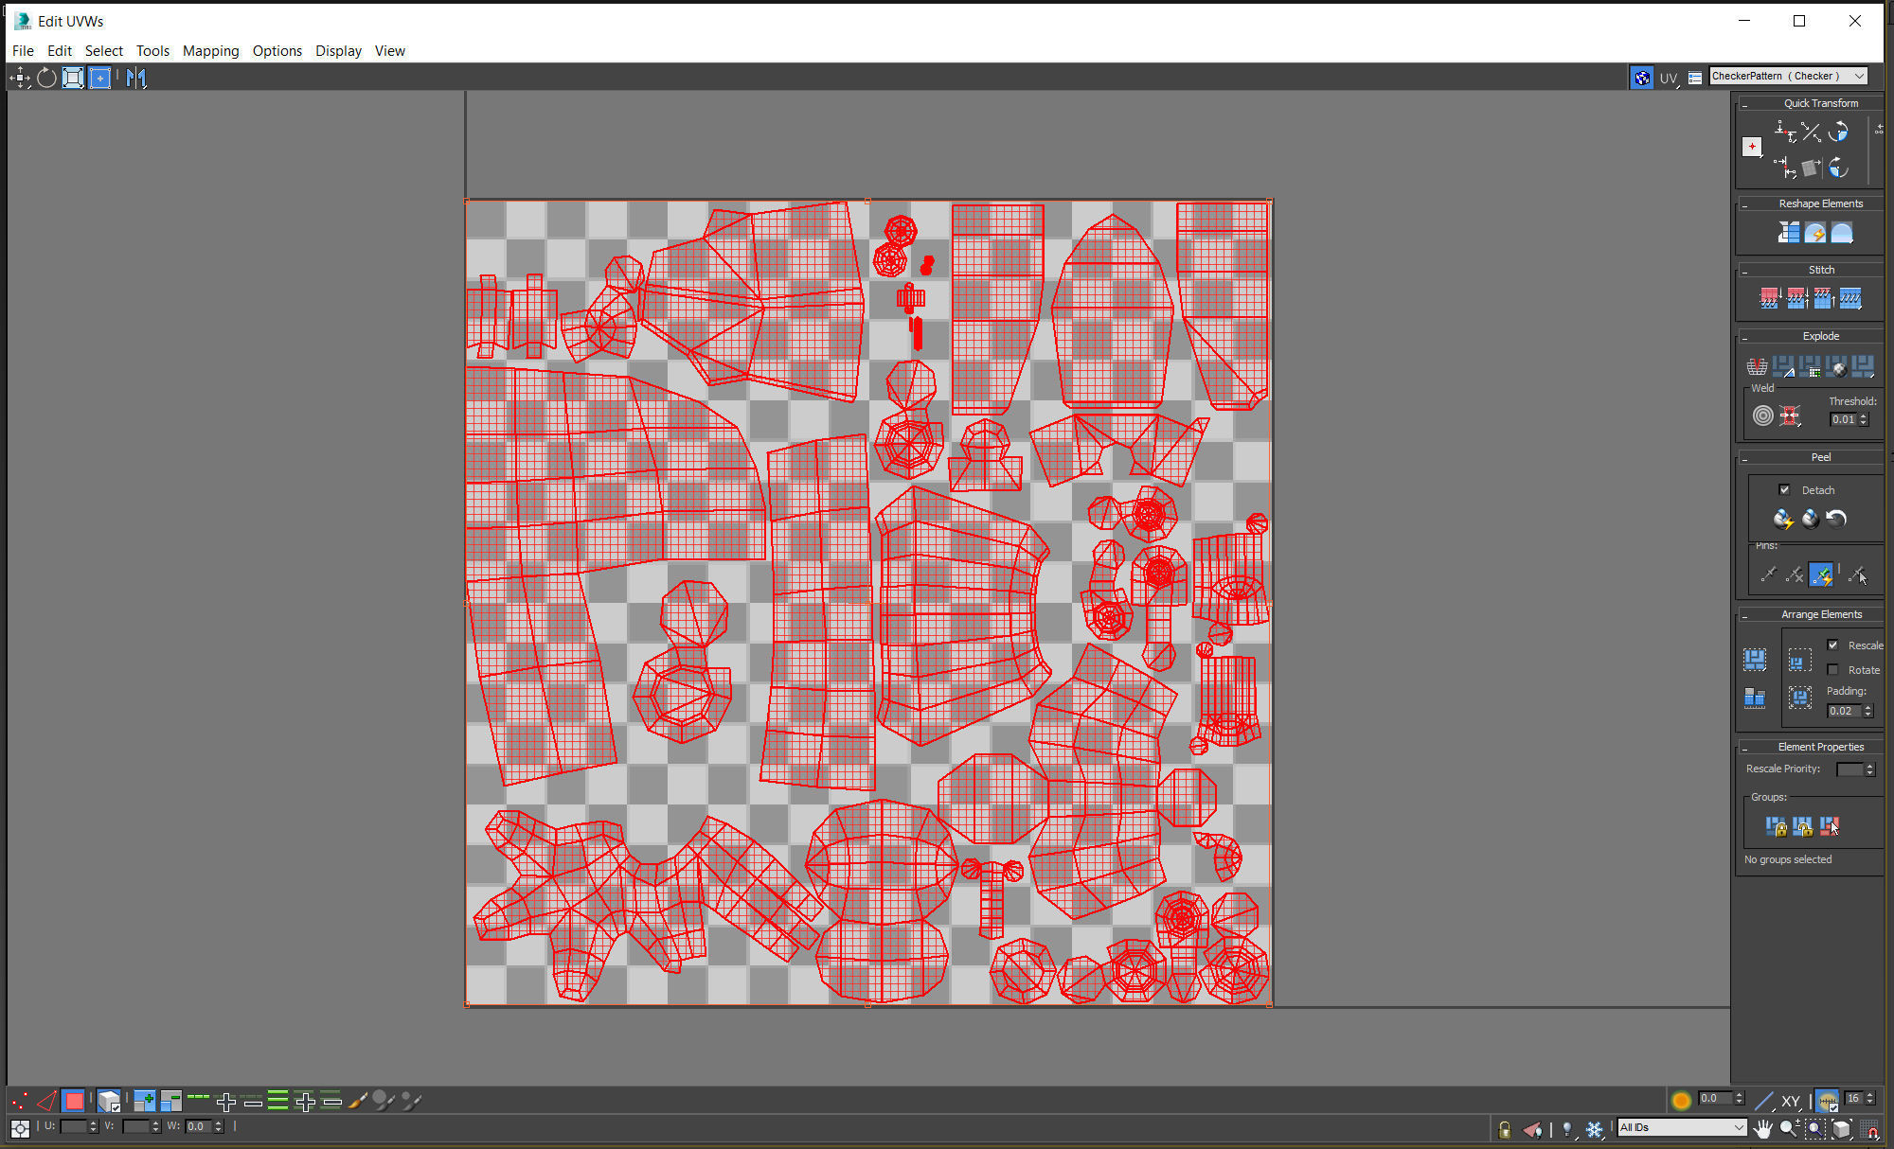This screenshot has height=1149, width=1894.
Task: Increase the Padding spinner value
Action: click(1868, 707)
